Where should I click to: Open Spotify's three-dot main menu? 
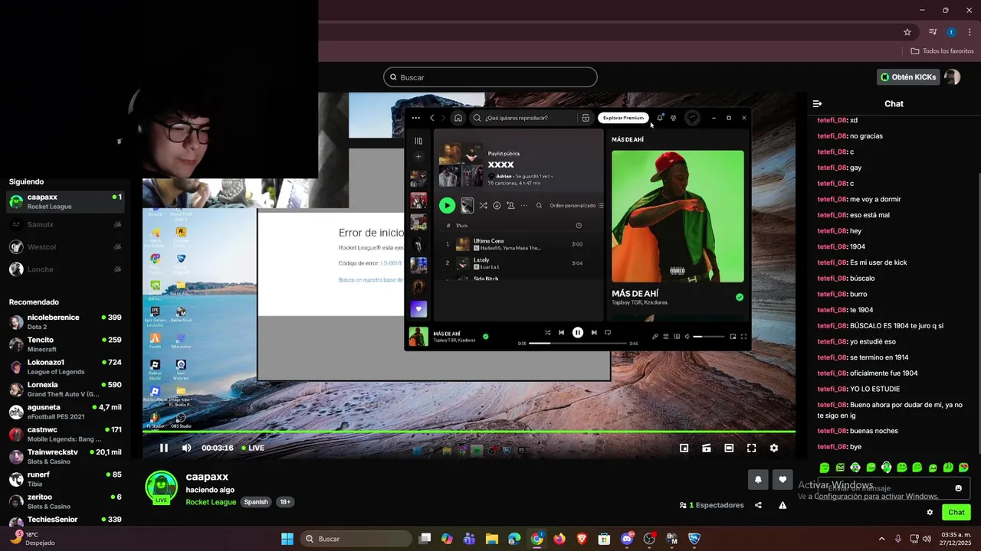(x=416, y=118)
